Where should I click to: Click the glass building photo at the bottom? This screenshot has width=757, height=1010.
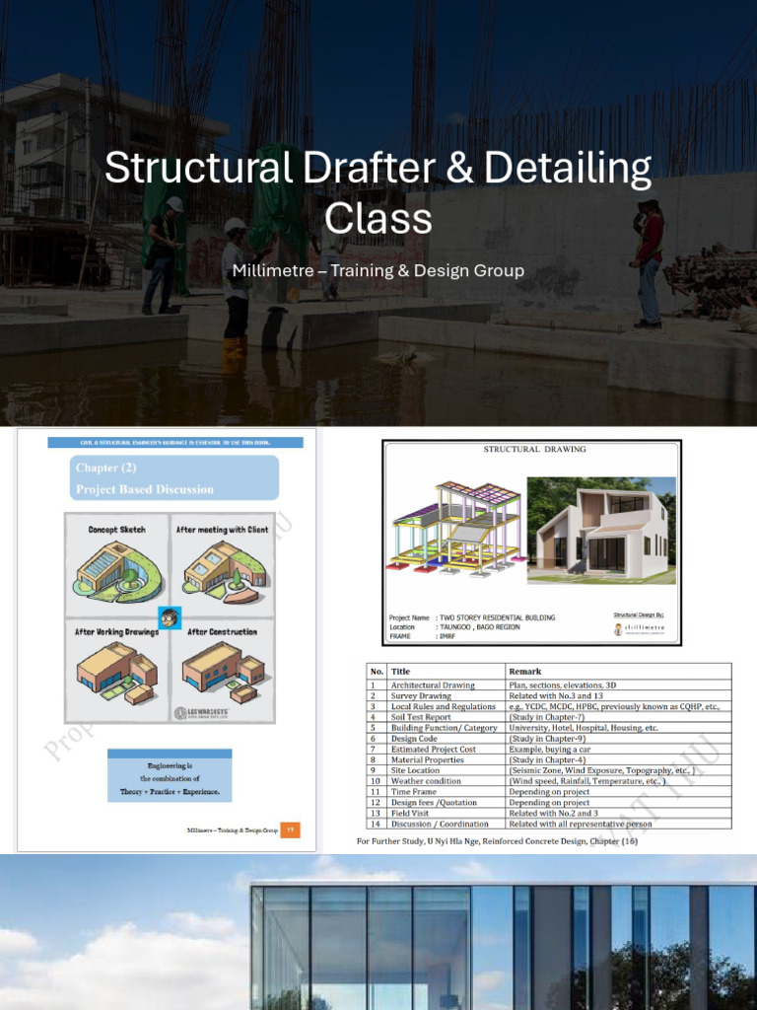click(378, 932)
